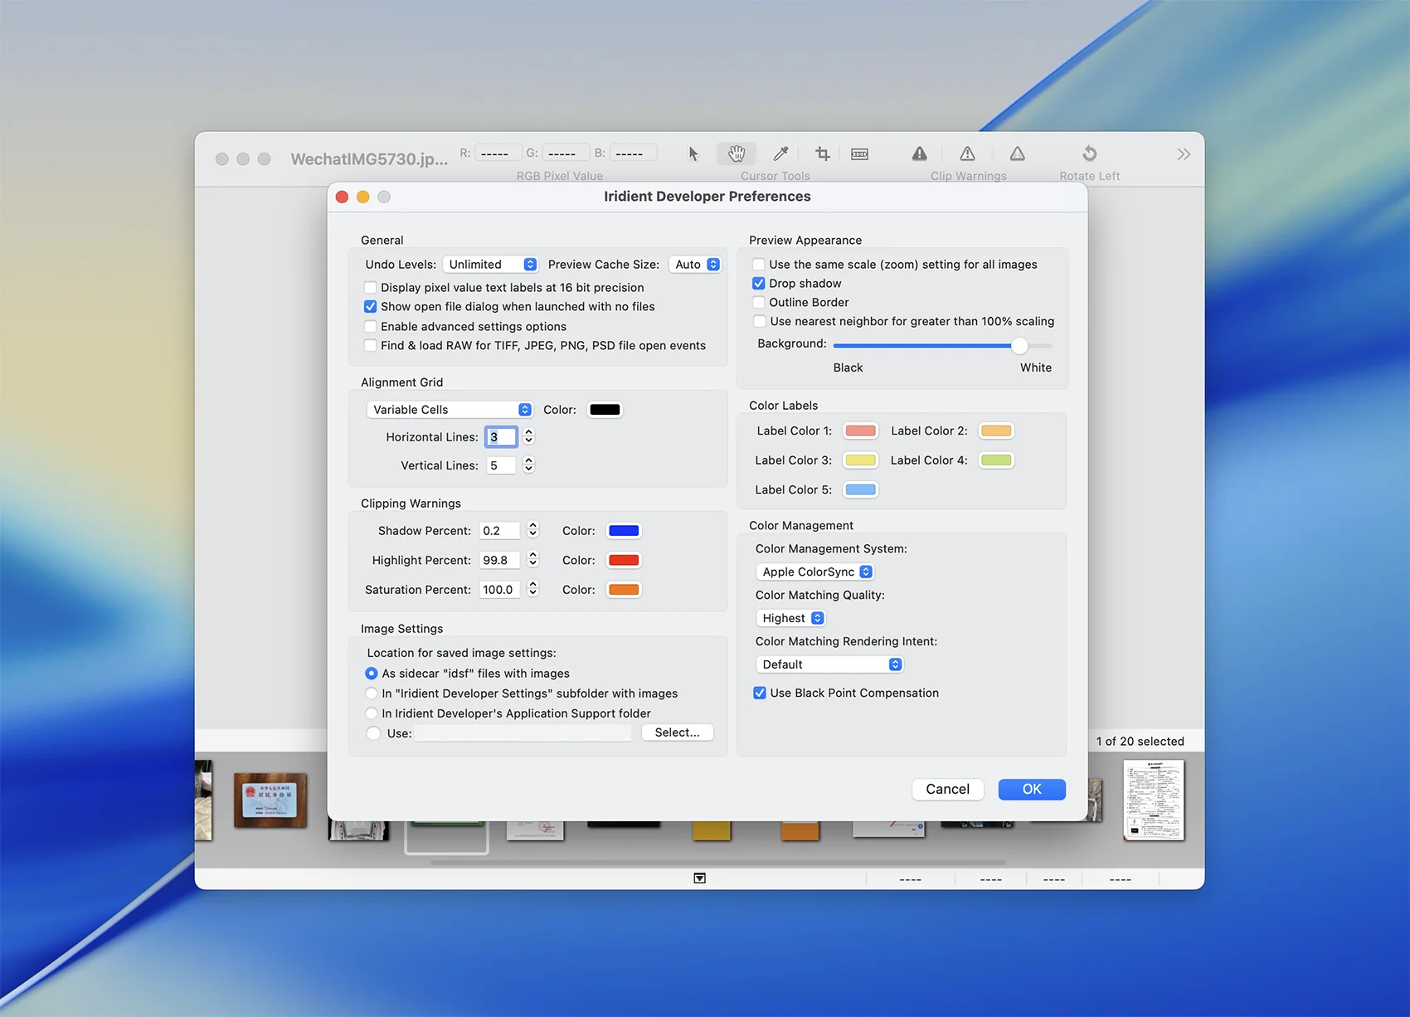Open the Highlight Percent red color swatch
The height and width of the screenshot is (1017, 1410).
click(x=624, y=561)
